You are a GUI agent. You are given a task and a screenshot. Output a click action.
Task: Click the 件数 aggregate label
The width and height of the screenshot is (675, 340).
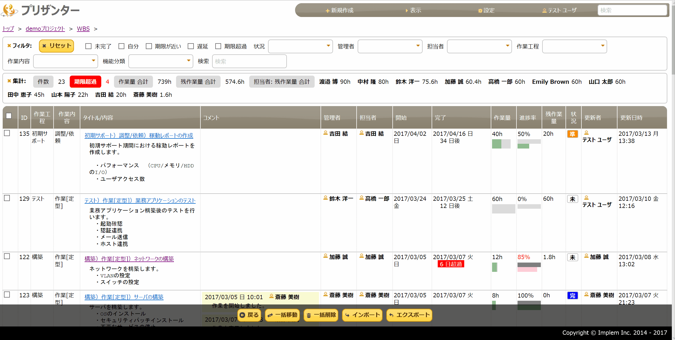(43, 82)
